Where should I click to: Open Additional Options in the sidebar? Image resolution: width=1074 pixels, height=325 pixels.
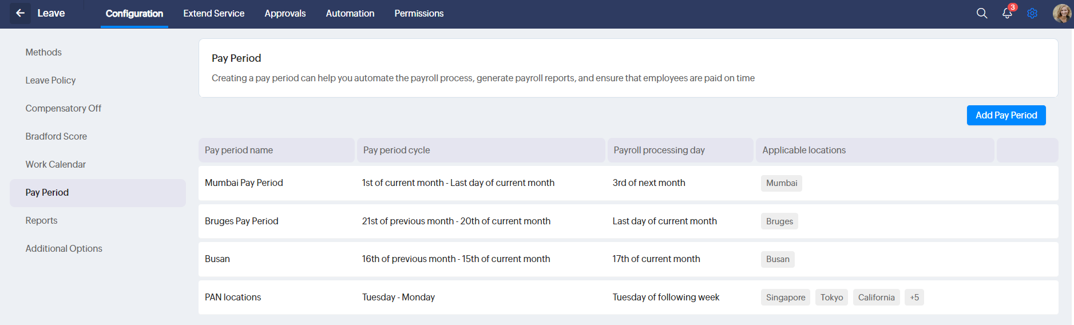tap(64, 248)
